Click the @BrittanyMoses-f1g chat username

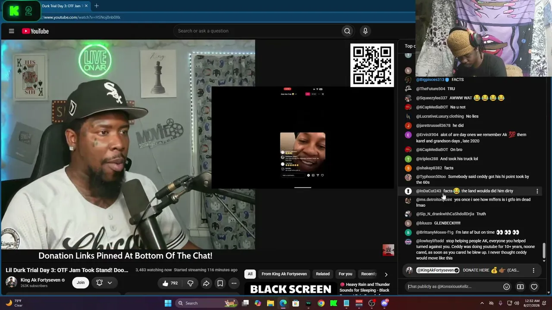(435, 232)
